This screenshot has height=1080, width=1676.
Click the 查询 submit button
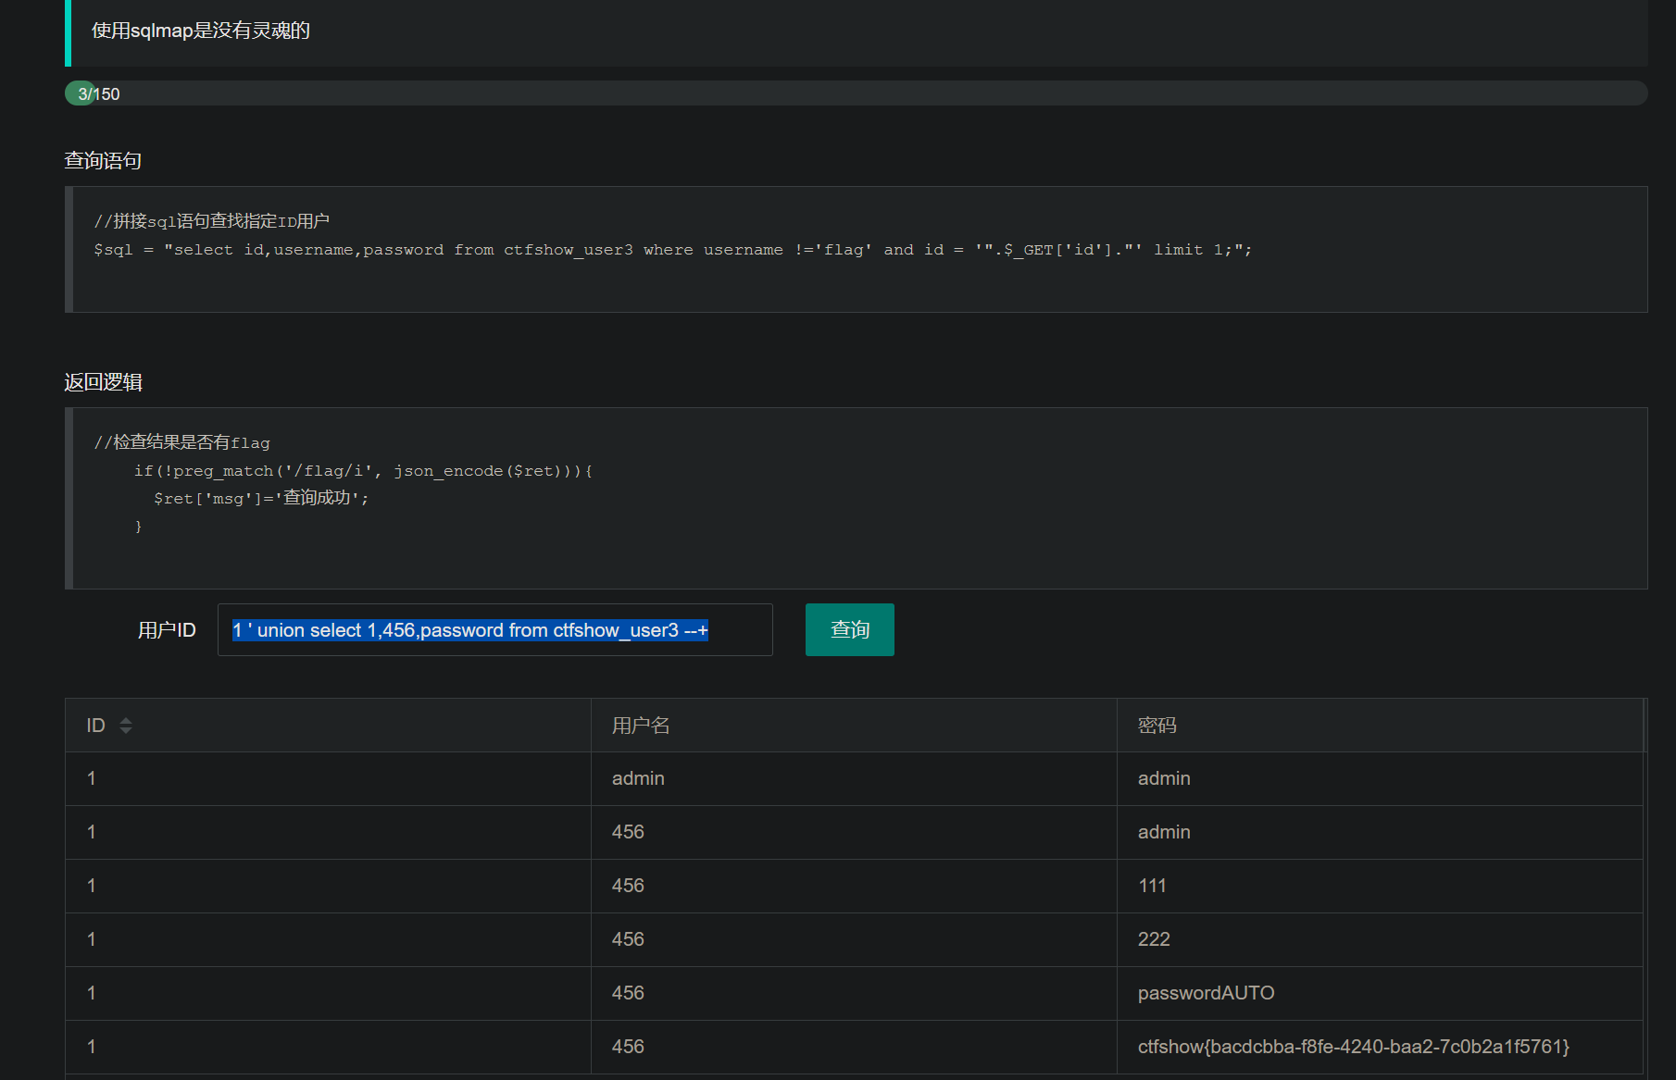849,629
